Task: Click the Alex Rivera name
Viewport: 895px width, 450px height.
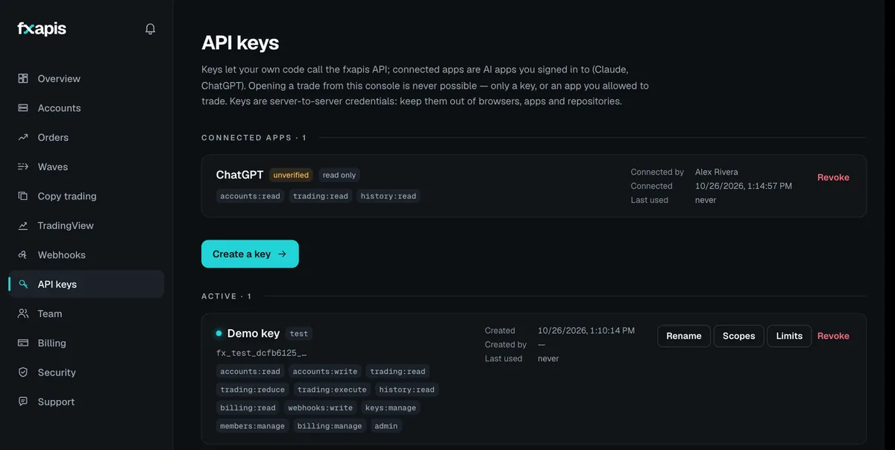Action: [x=717, y=172]
